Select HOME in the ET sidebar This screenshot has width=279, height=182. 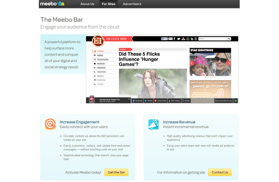coord(104,51)
